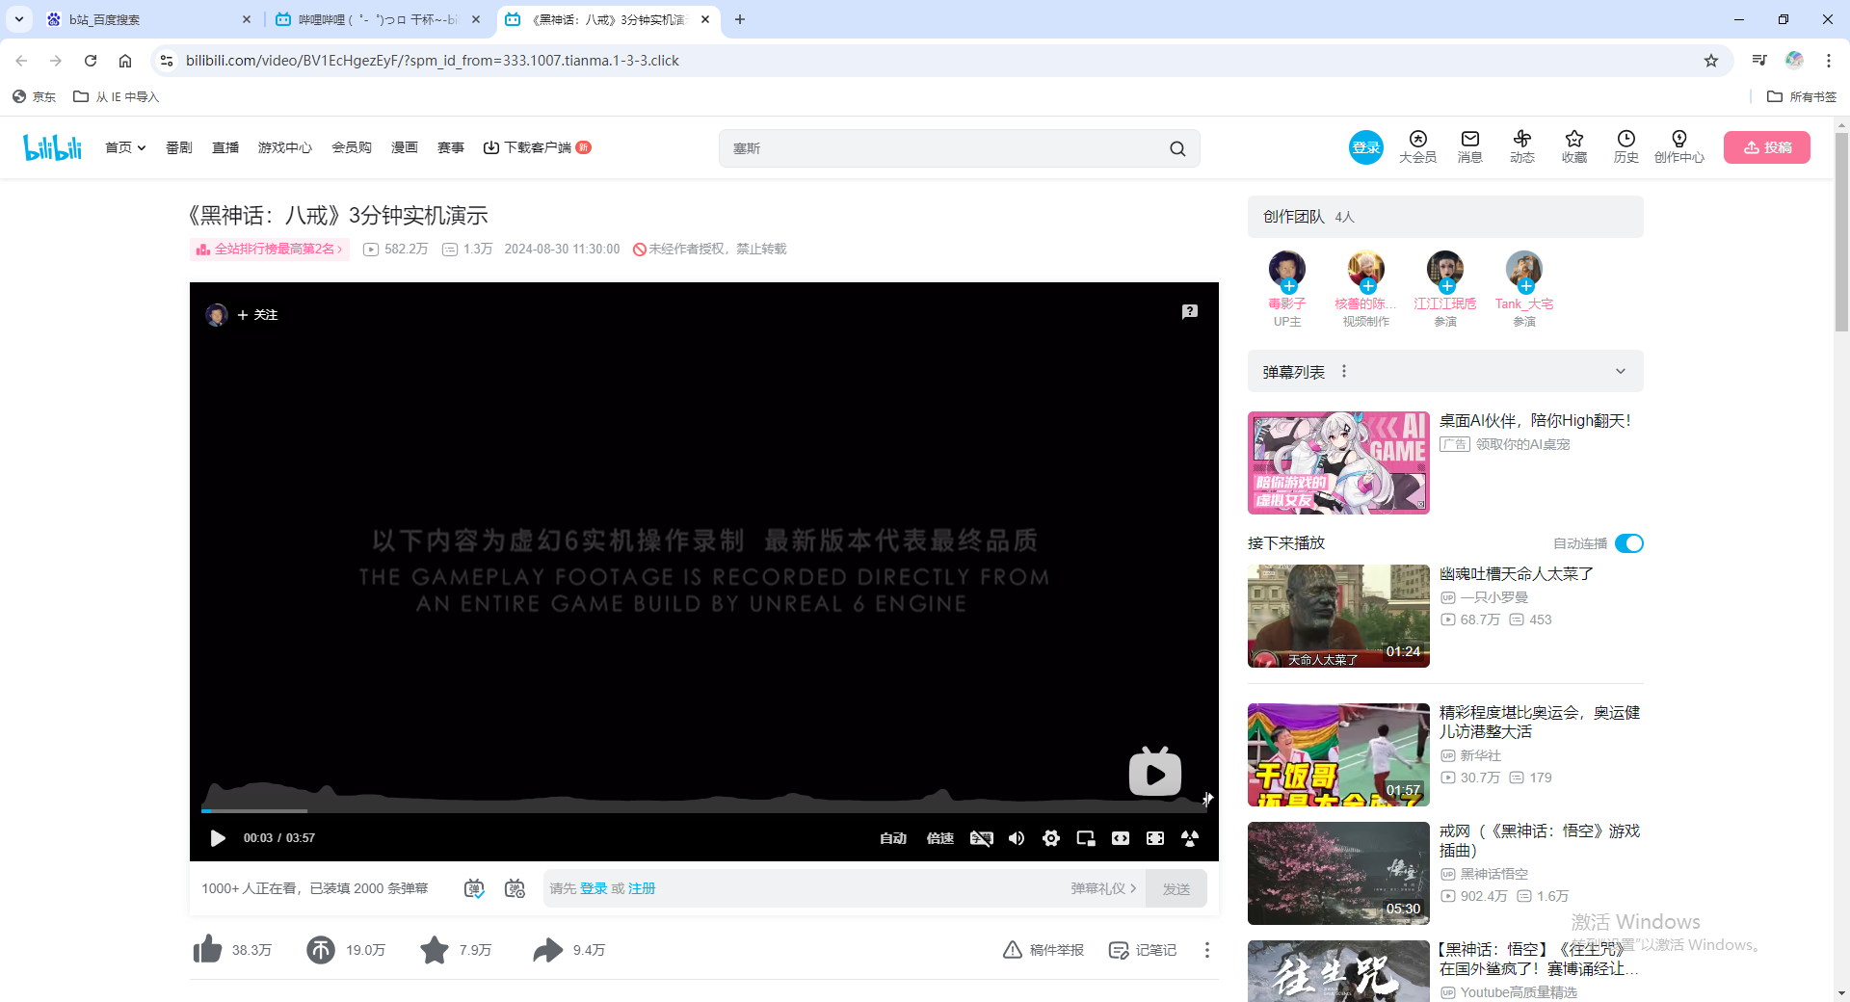Switch to wide screen mode icon
The image size is (1850, 1002).
pyautogui.click(x=1121, y=838)
